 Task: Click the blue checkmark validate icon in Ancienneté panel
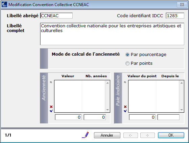point(51,111)
